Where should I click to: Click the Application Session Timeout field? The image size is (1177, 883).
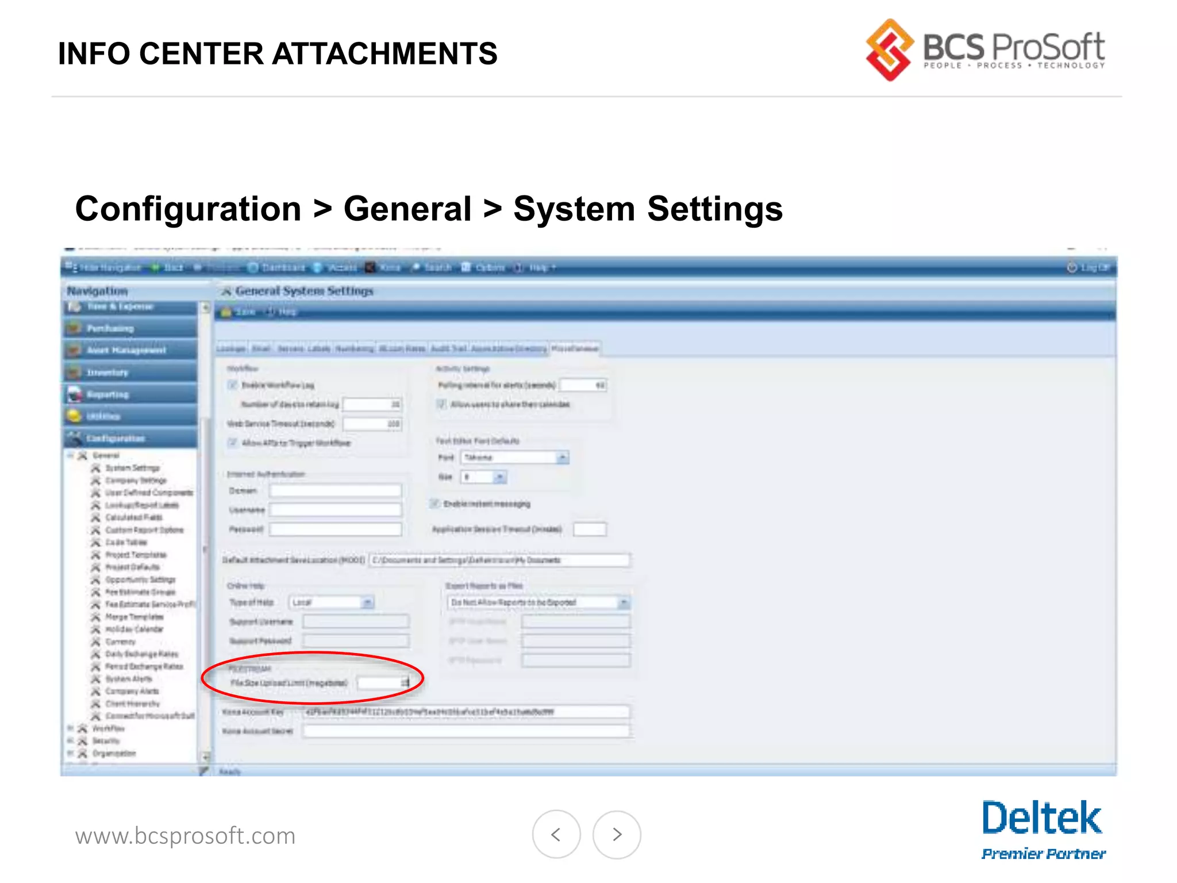click(x=590, y=529)
